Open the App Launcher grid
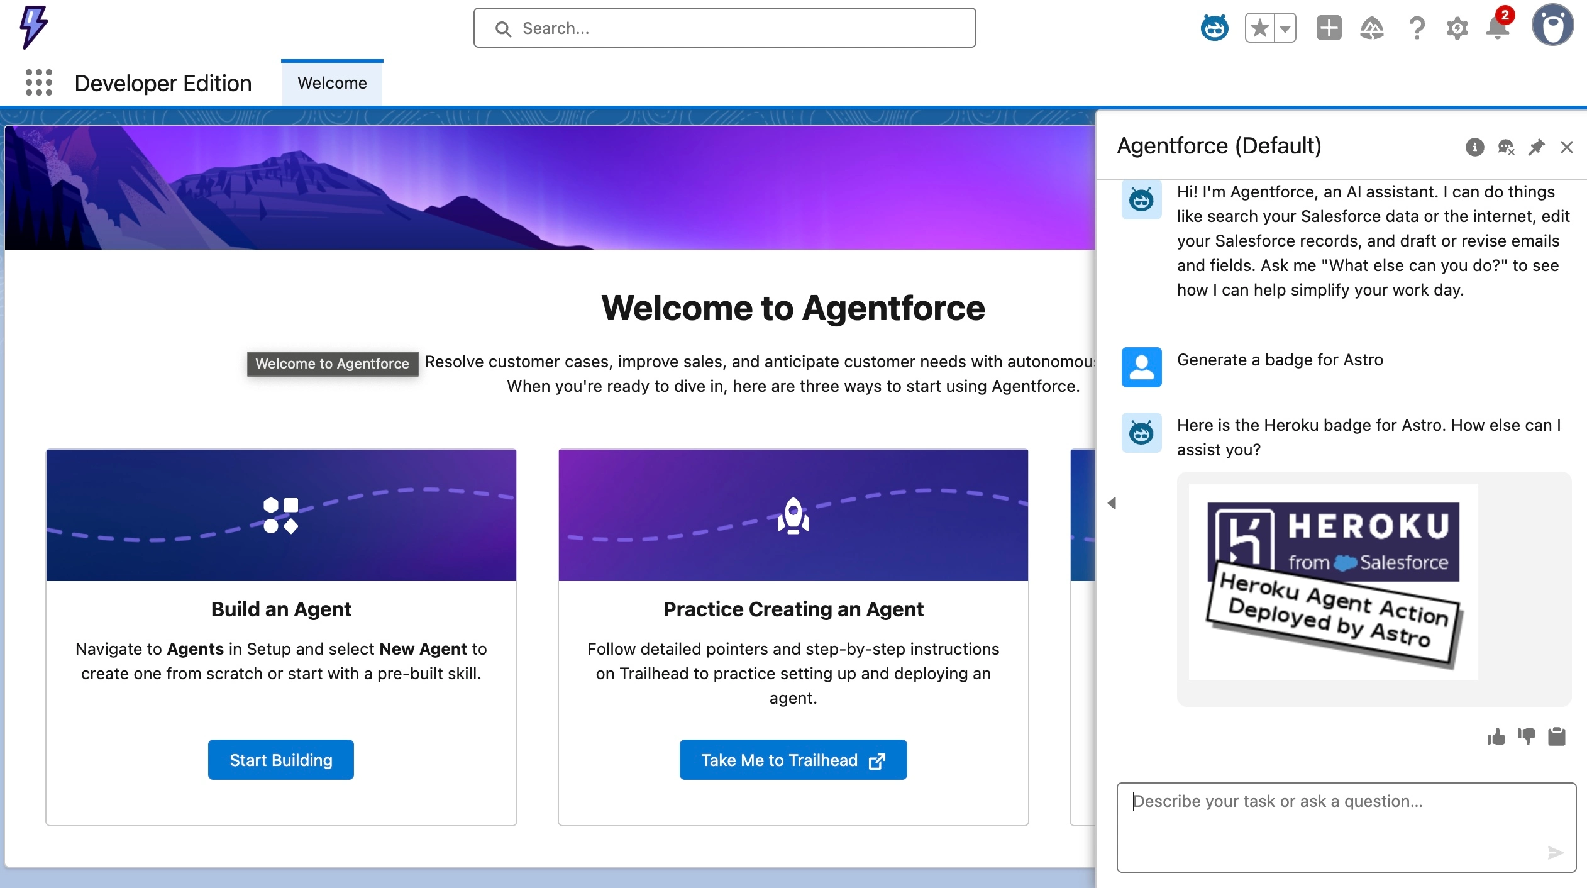 (39, 82)
